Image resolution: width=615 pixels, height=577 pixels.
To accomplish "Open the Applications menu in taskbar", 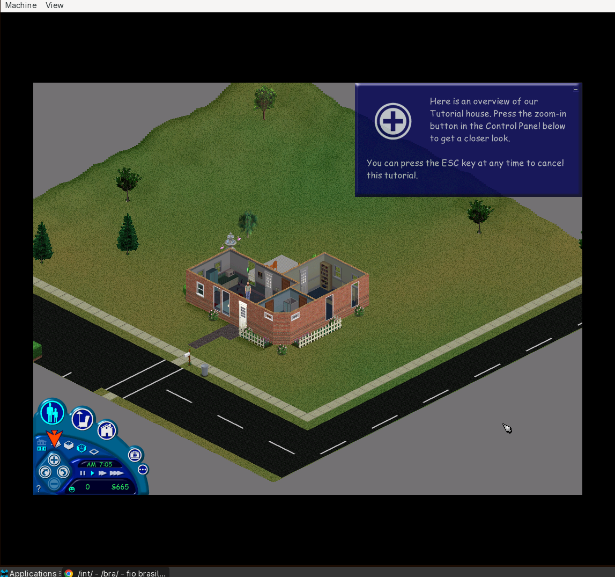I will [x=29, y=573].
